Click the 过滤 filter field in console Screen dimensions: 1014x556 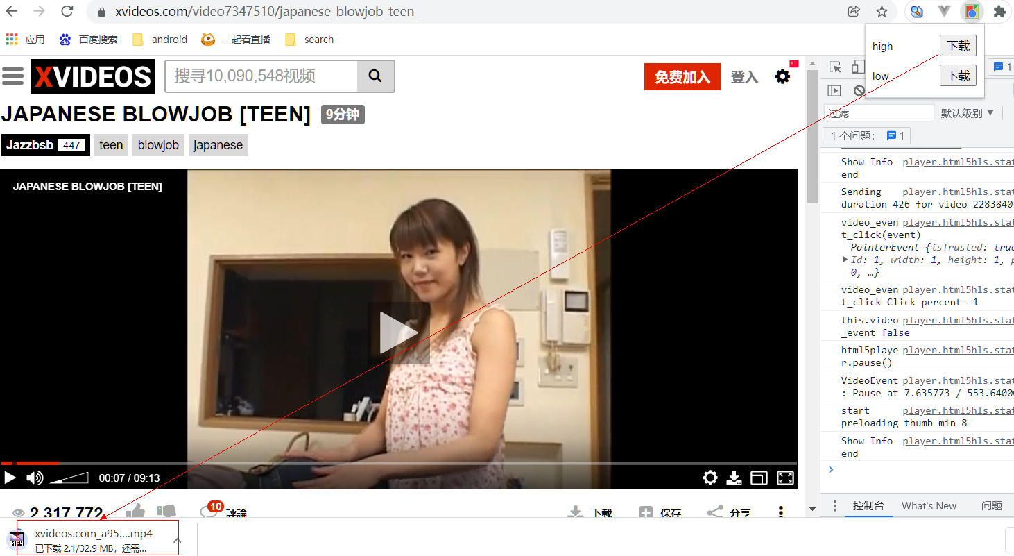click(x=878, y=113)
